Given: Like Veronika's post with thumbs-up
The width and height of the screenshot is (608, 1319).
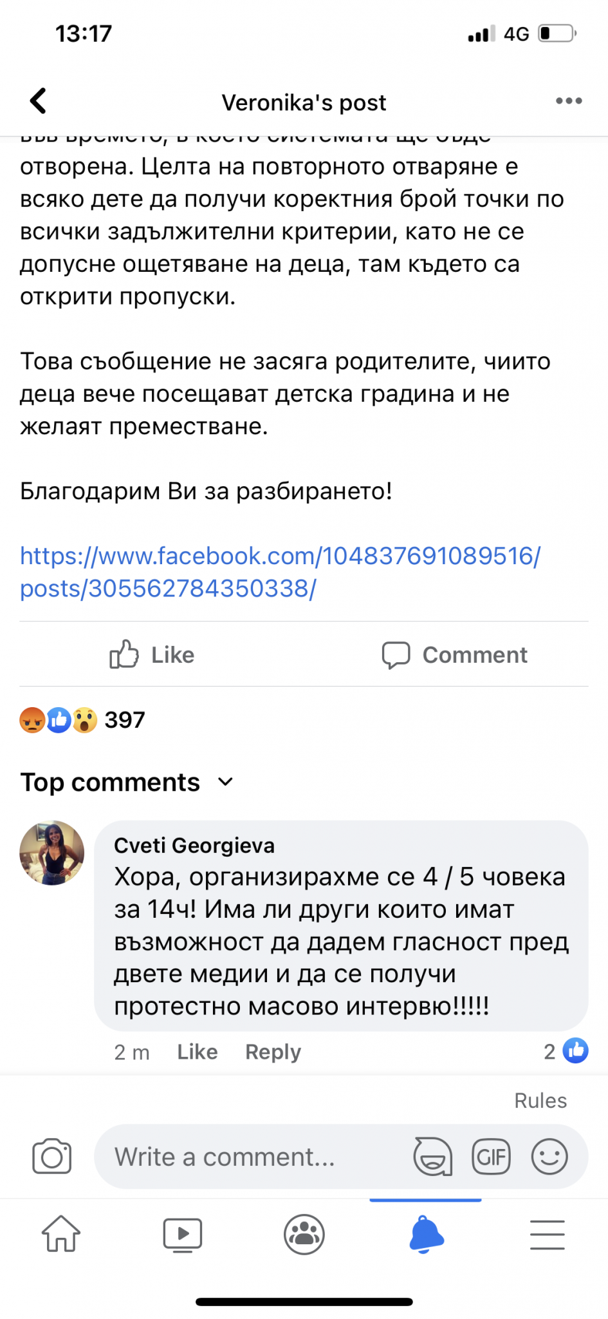Looking at the screenshot, I should [152, 654].
